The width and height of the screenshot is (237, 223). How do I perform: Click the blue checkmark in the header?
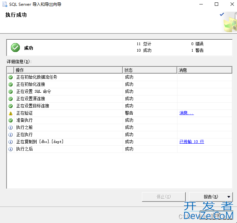[222, 14]
